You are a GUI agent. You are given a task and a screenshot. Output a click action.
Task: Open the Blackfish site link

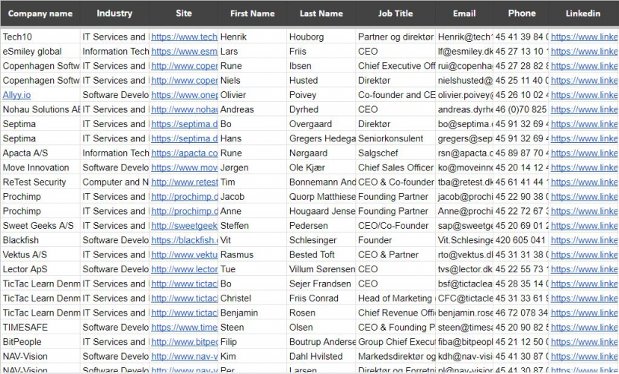[184, 241]
